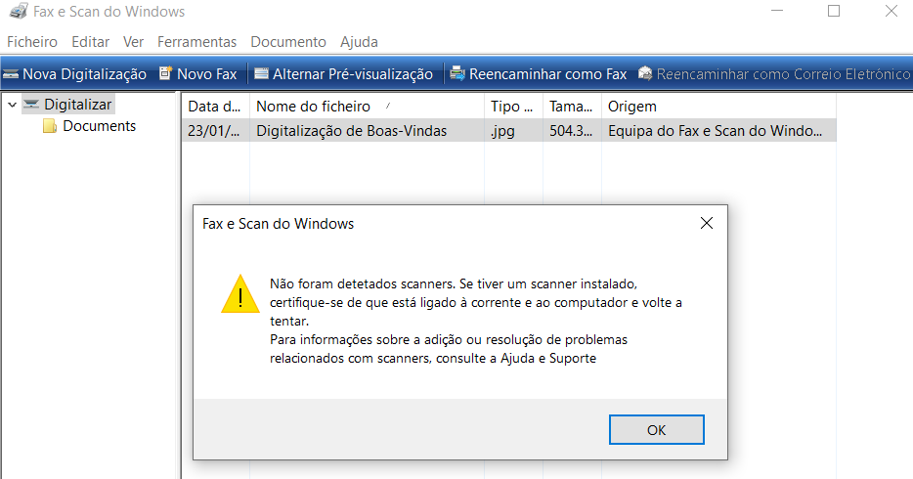913x479 pixels.
Task: Click the Reencaminhar como Correio Eletrónico icon
Action: (x=645, y=73)
